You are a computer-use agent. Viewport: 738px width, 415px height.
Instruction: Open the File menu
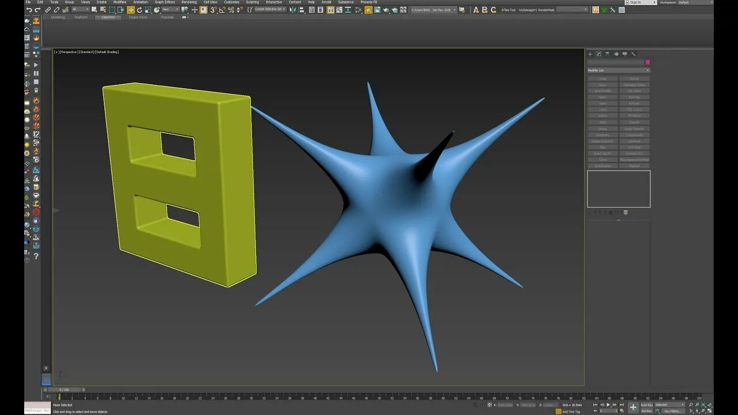pos(28,2)
